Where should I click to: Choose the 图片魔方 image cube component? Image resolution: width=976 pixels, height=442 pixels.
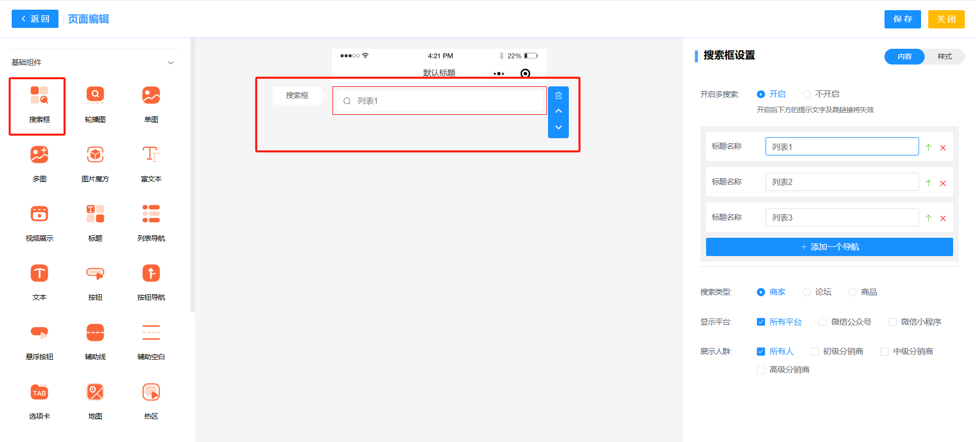coord(95,164)
